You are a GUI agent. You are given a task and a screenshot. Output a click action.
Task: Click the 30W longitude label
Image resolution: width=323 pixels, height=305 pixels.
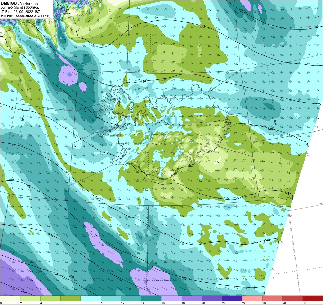pos(23,118)
